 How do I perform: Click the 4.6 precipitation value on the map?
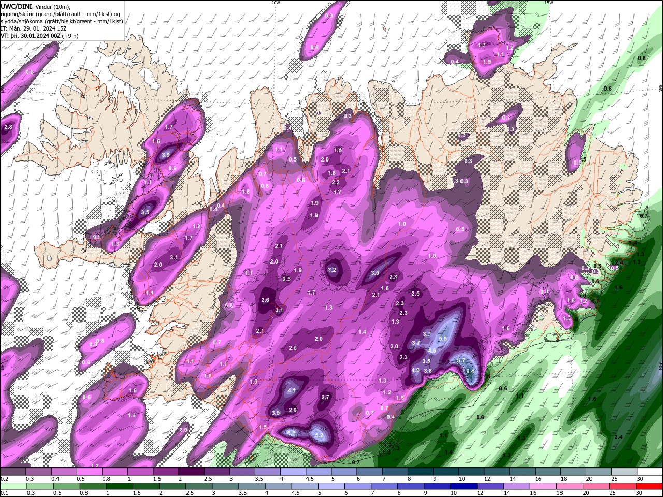(432, 350)
